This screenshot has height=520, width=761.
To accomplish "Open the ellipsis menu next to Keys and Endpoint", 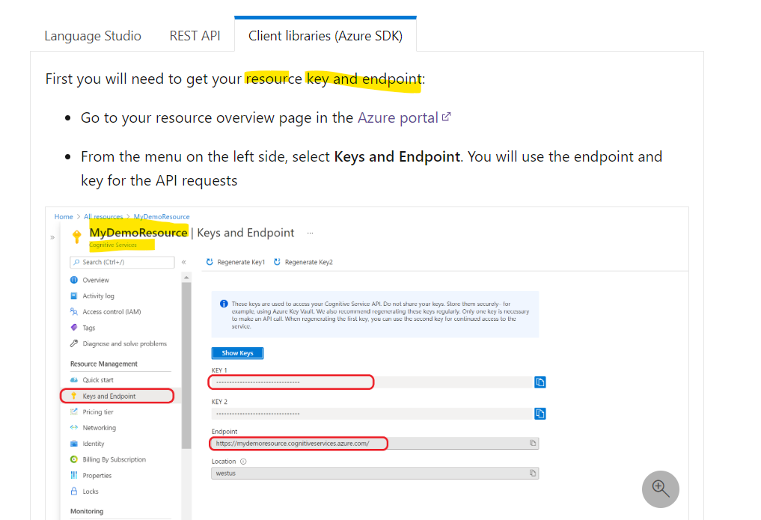I will [311, 233].
